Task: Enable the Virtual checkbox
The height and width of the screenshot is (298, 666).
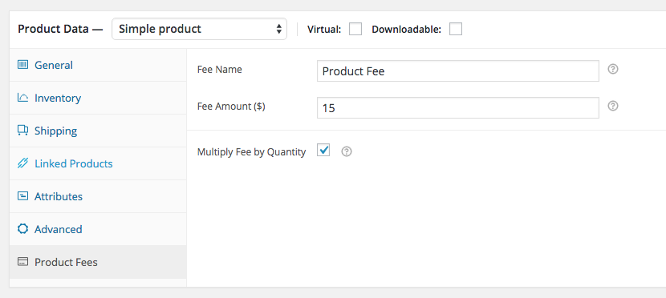Action: 355,30
